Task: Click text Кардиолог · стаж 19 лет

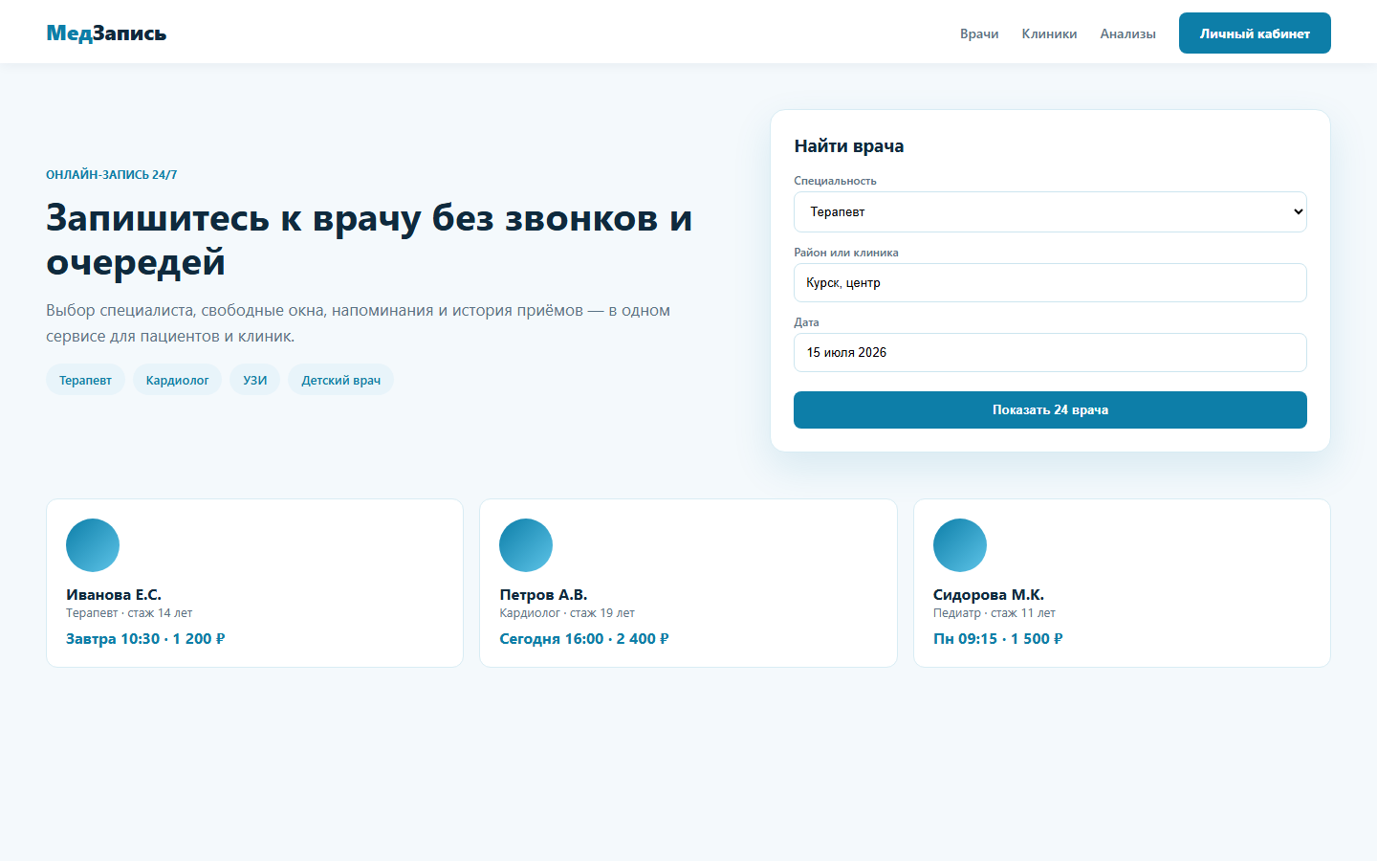Action: [567, 613]
